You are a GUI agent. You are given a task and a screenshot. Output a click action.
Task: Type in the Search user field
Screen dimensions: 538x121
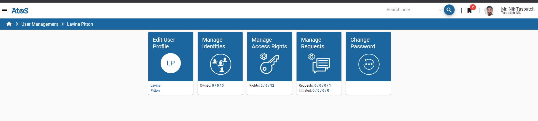point(412,10)
